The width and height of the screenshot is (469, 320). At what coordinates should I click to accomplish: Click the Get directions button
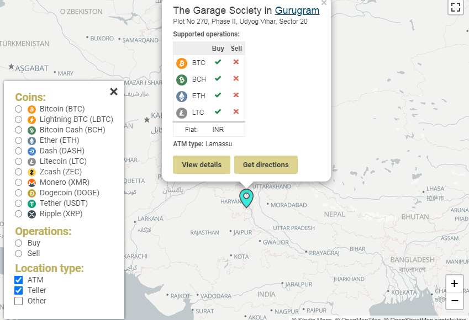coord(266,164)
